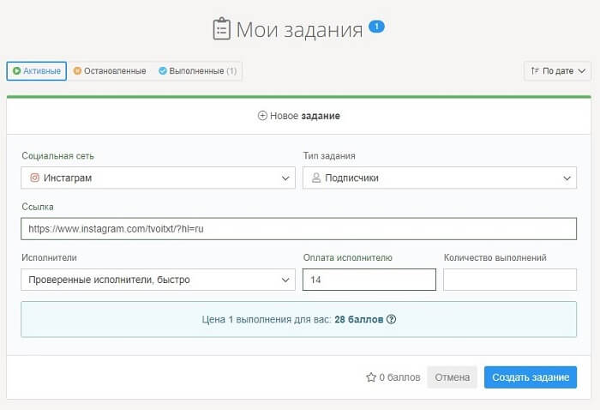The width and height of the screenshot is (600, 410).
Task: Click the blue checkmark icon on Выполненные
Action: pyautogui.click(x=163, y=71)
